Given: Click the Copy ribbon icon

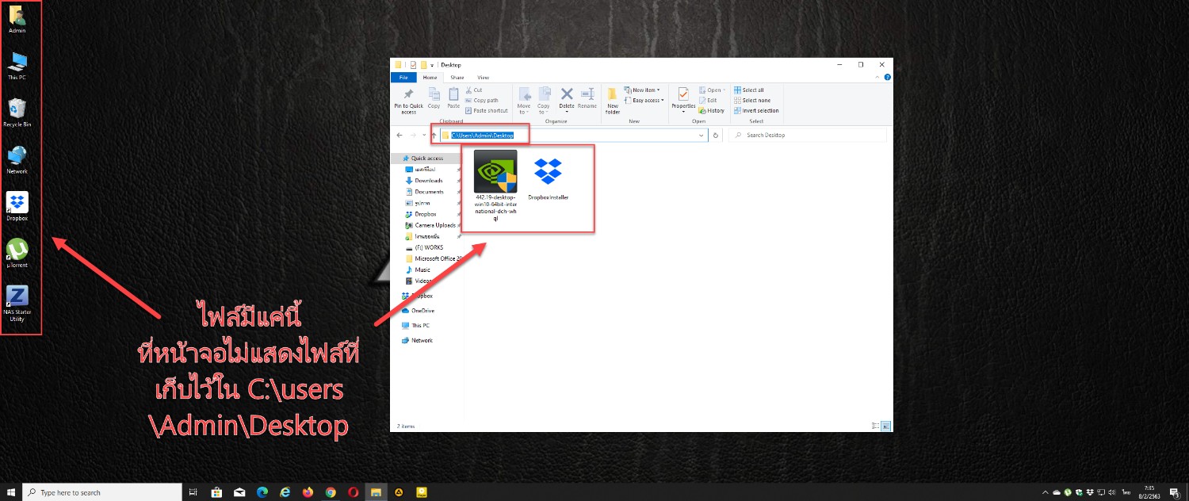Looking at the screenshot, I should (x=434, y=98).
